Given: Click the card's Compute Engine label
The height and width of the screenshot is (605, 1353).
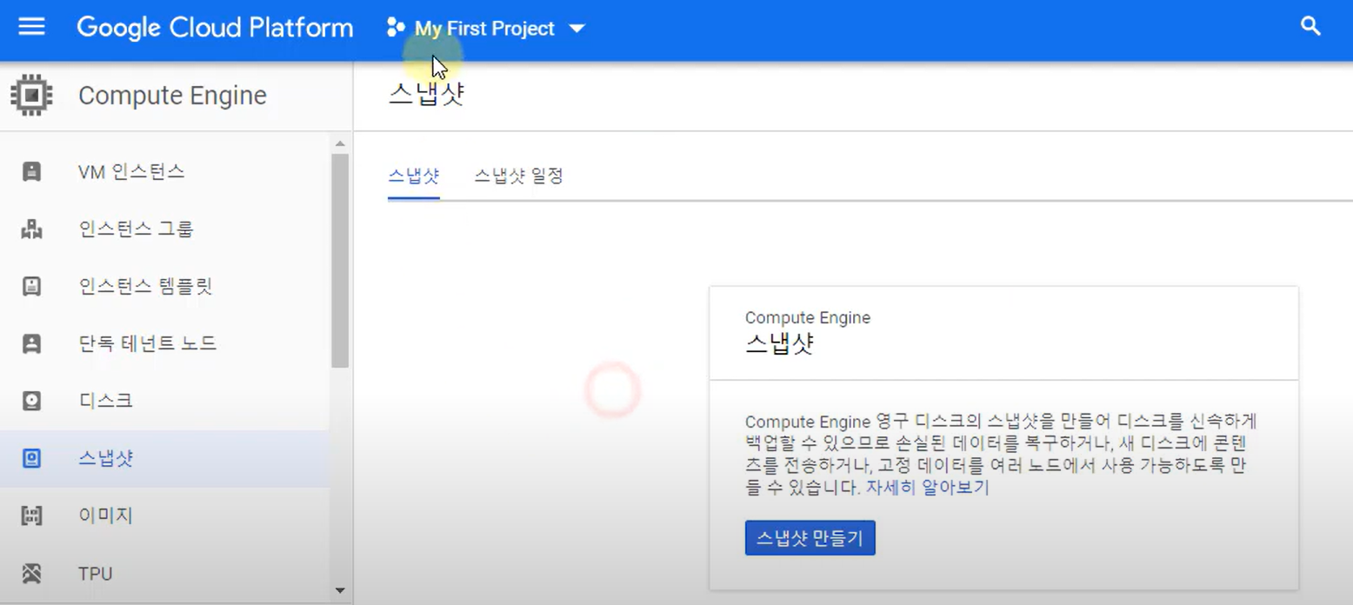Looking at the screenshot, I should point(808,318).
